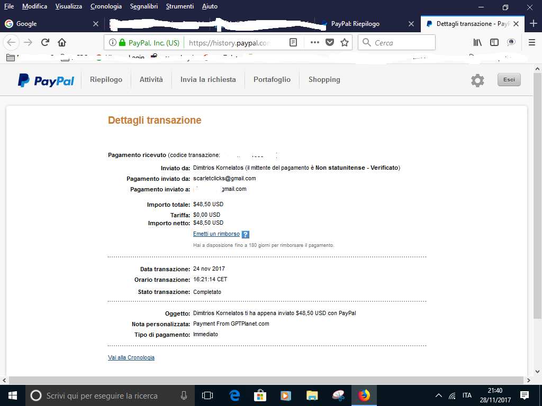Close the Dettagli transazione tab
The height and width of the screenshot is (406, 542).
516,23
